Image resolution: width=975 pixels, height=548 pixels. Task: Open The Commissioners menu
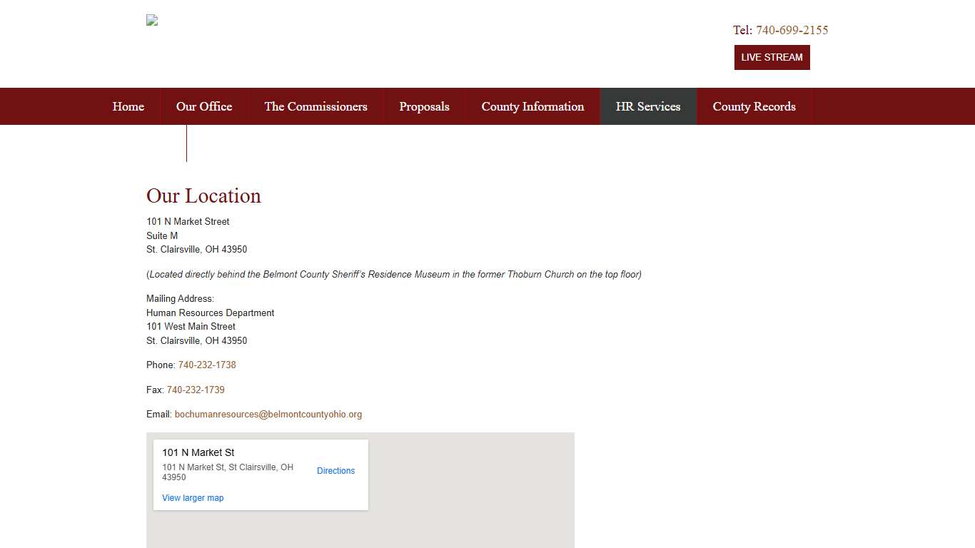[315, 106]
